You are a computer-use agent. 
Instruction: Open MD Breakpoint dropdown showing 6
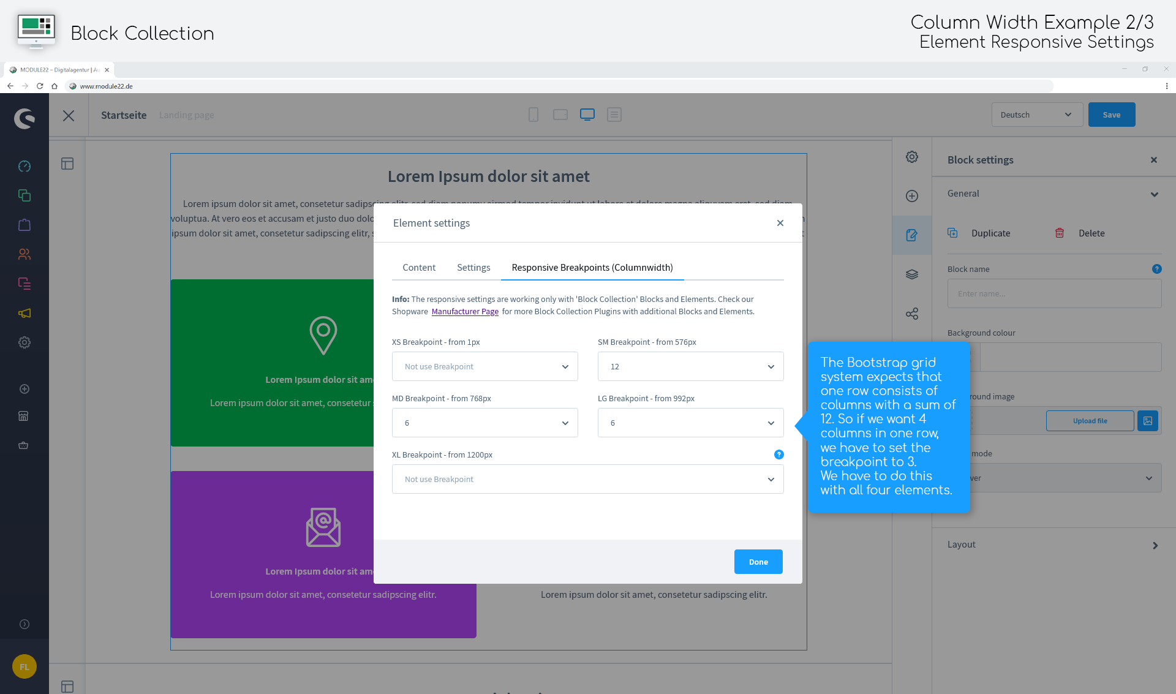click(485, 423)
